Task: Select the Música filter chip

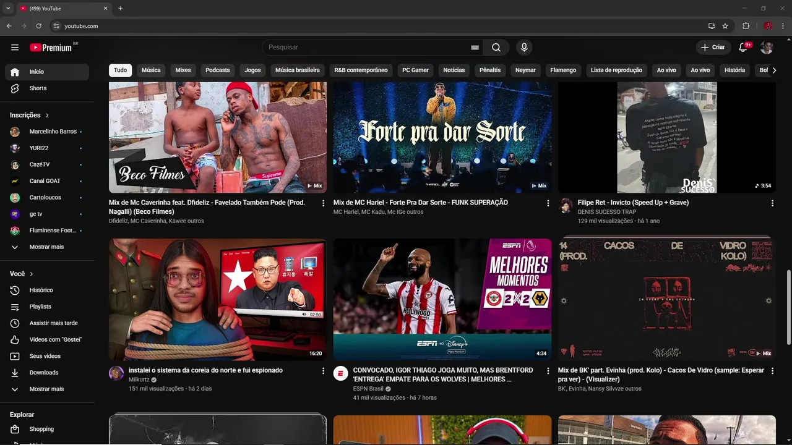Action: coord(151,70)
